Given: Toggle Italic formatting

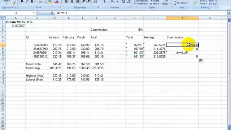Looking at the screenshot, I should 27,1.
